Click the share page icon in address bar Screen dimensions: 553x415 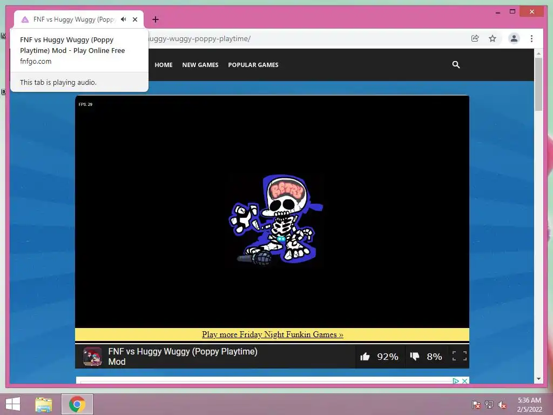click(475, 38)
